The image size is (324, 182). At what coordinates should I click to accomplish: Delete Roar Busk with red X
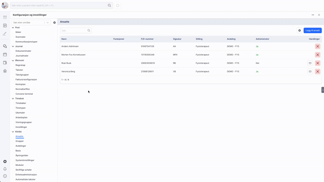pos(318,63)
